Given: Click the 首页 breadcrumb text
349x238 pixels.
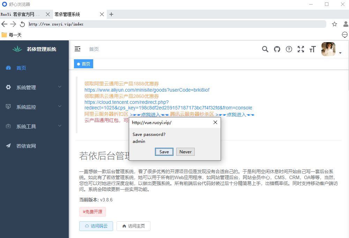Looking at the screenshot, I should tap(94, 49).
